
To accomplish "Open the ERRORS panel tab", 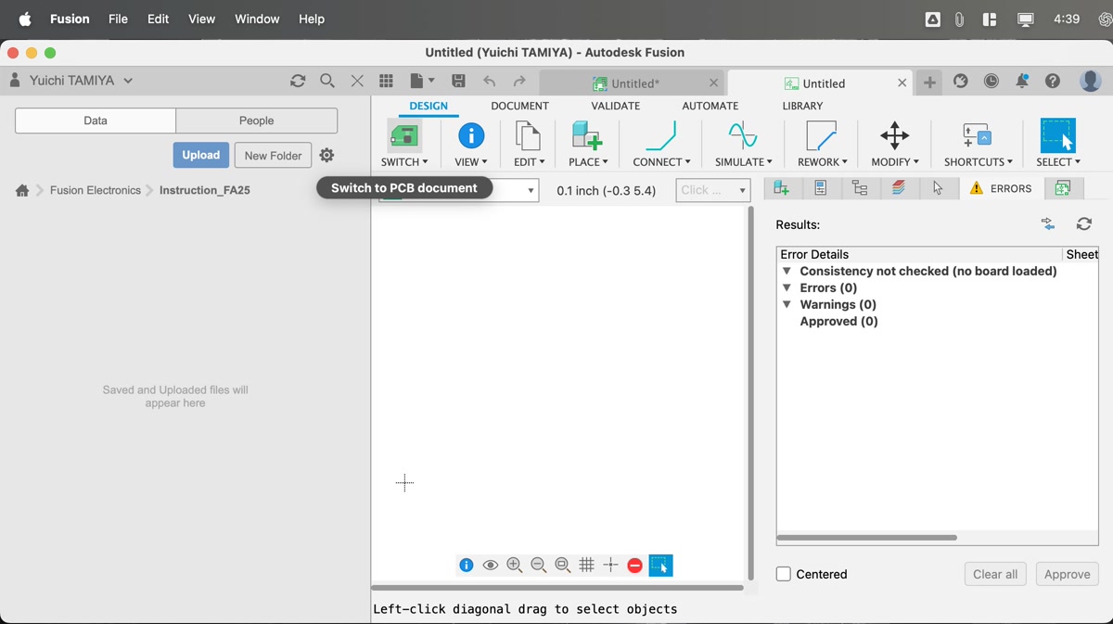I will click(1001, 188).
